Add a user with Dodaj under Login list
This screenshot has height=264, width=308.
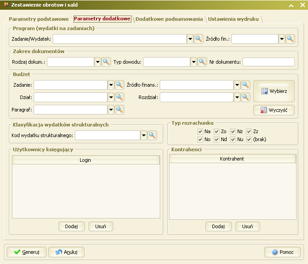(x=72, y=226)
